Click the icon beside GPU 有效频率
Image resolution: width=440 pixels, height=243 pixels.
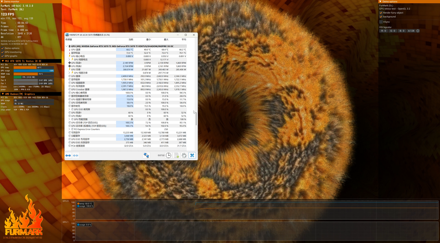[x=70, y=86]
